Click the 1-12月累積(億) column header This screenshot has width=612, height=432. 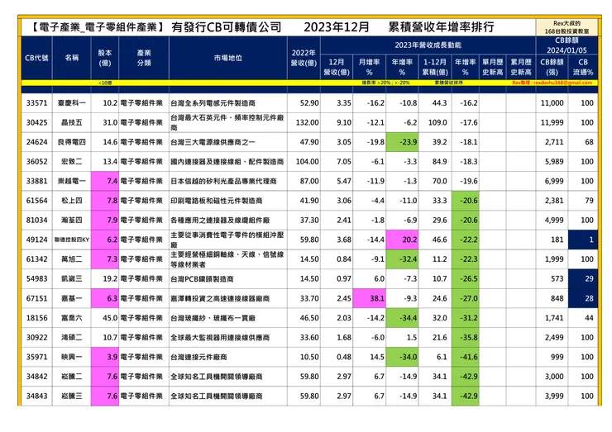[435, 67]
